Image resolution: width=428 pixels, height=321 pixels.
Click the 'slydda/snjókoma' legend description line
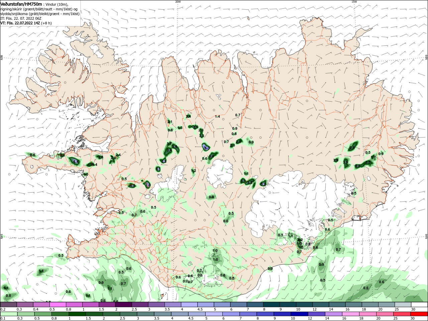40,14
